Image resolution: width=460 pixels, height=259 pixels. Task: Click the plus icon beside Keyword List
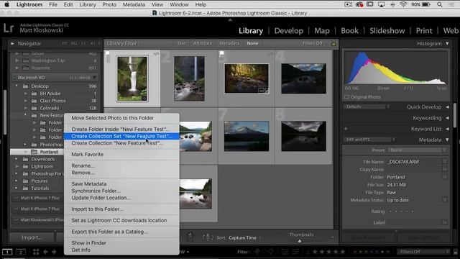(x=346, y=129)
